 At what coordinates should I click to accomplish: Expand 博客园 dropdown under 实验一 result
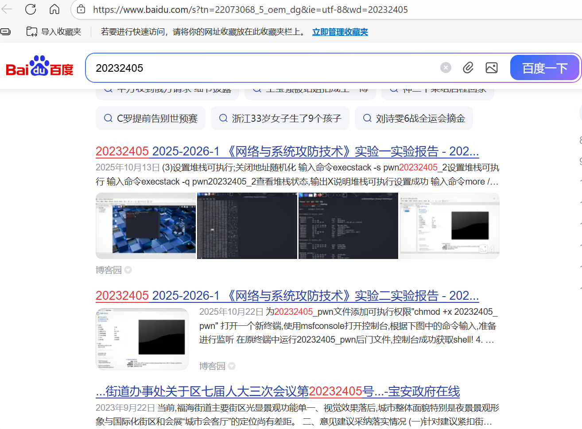[x=128, y=270]
